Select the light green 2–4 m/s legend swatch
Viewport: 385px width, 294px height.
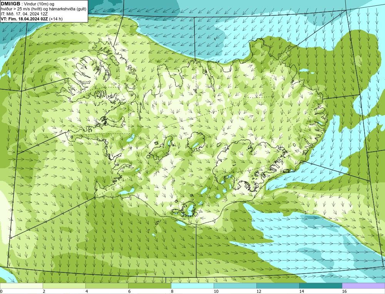pyautogui.click(x=64, y=286)
